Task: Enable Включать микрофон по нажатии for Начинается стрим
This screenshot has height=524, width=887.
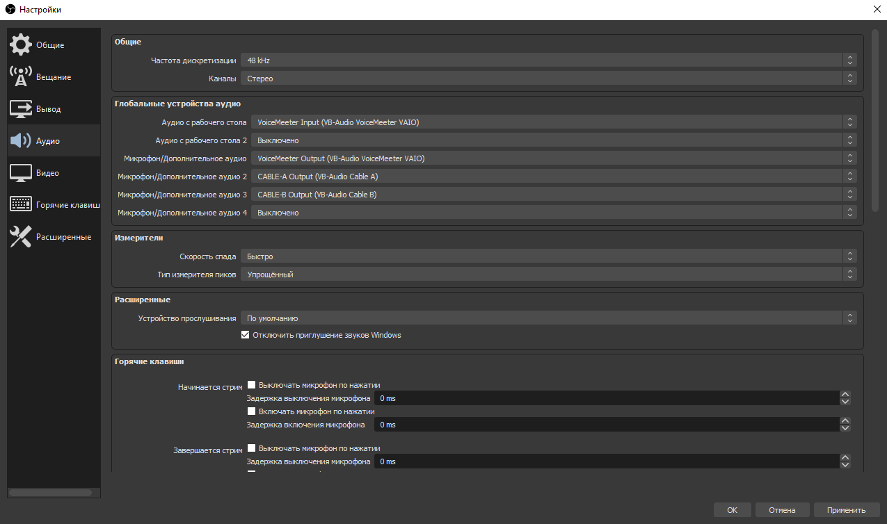Action: [252, 411]
